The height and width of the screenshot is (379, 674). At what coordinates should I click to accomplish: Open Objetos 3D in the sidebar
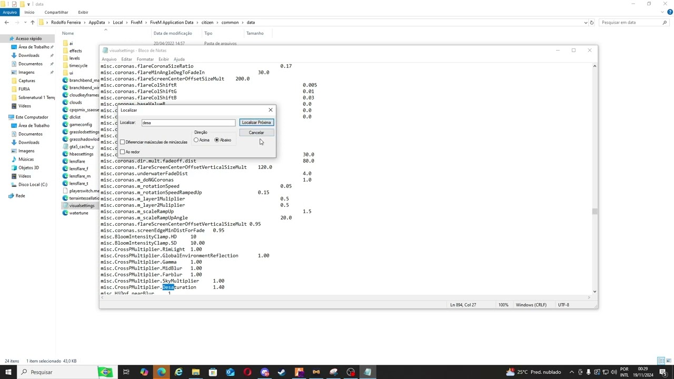[x=28, y=168]
